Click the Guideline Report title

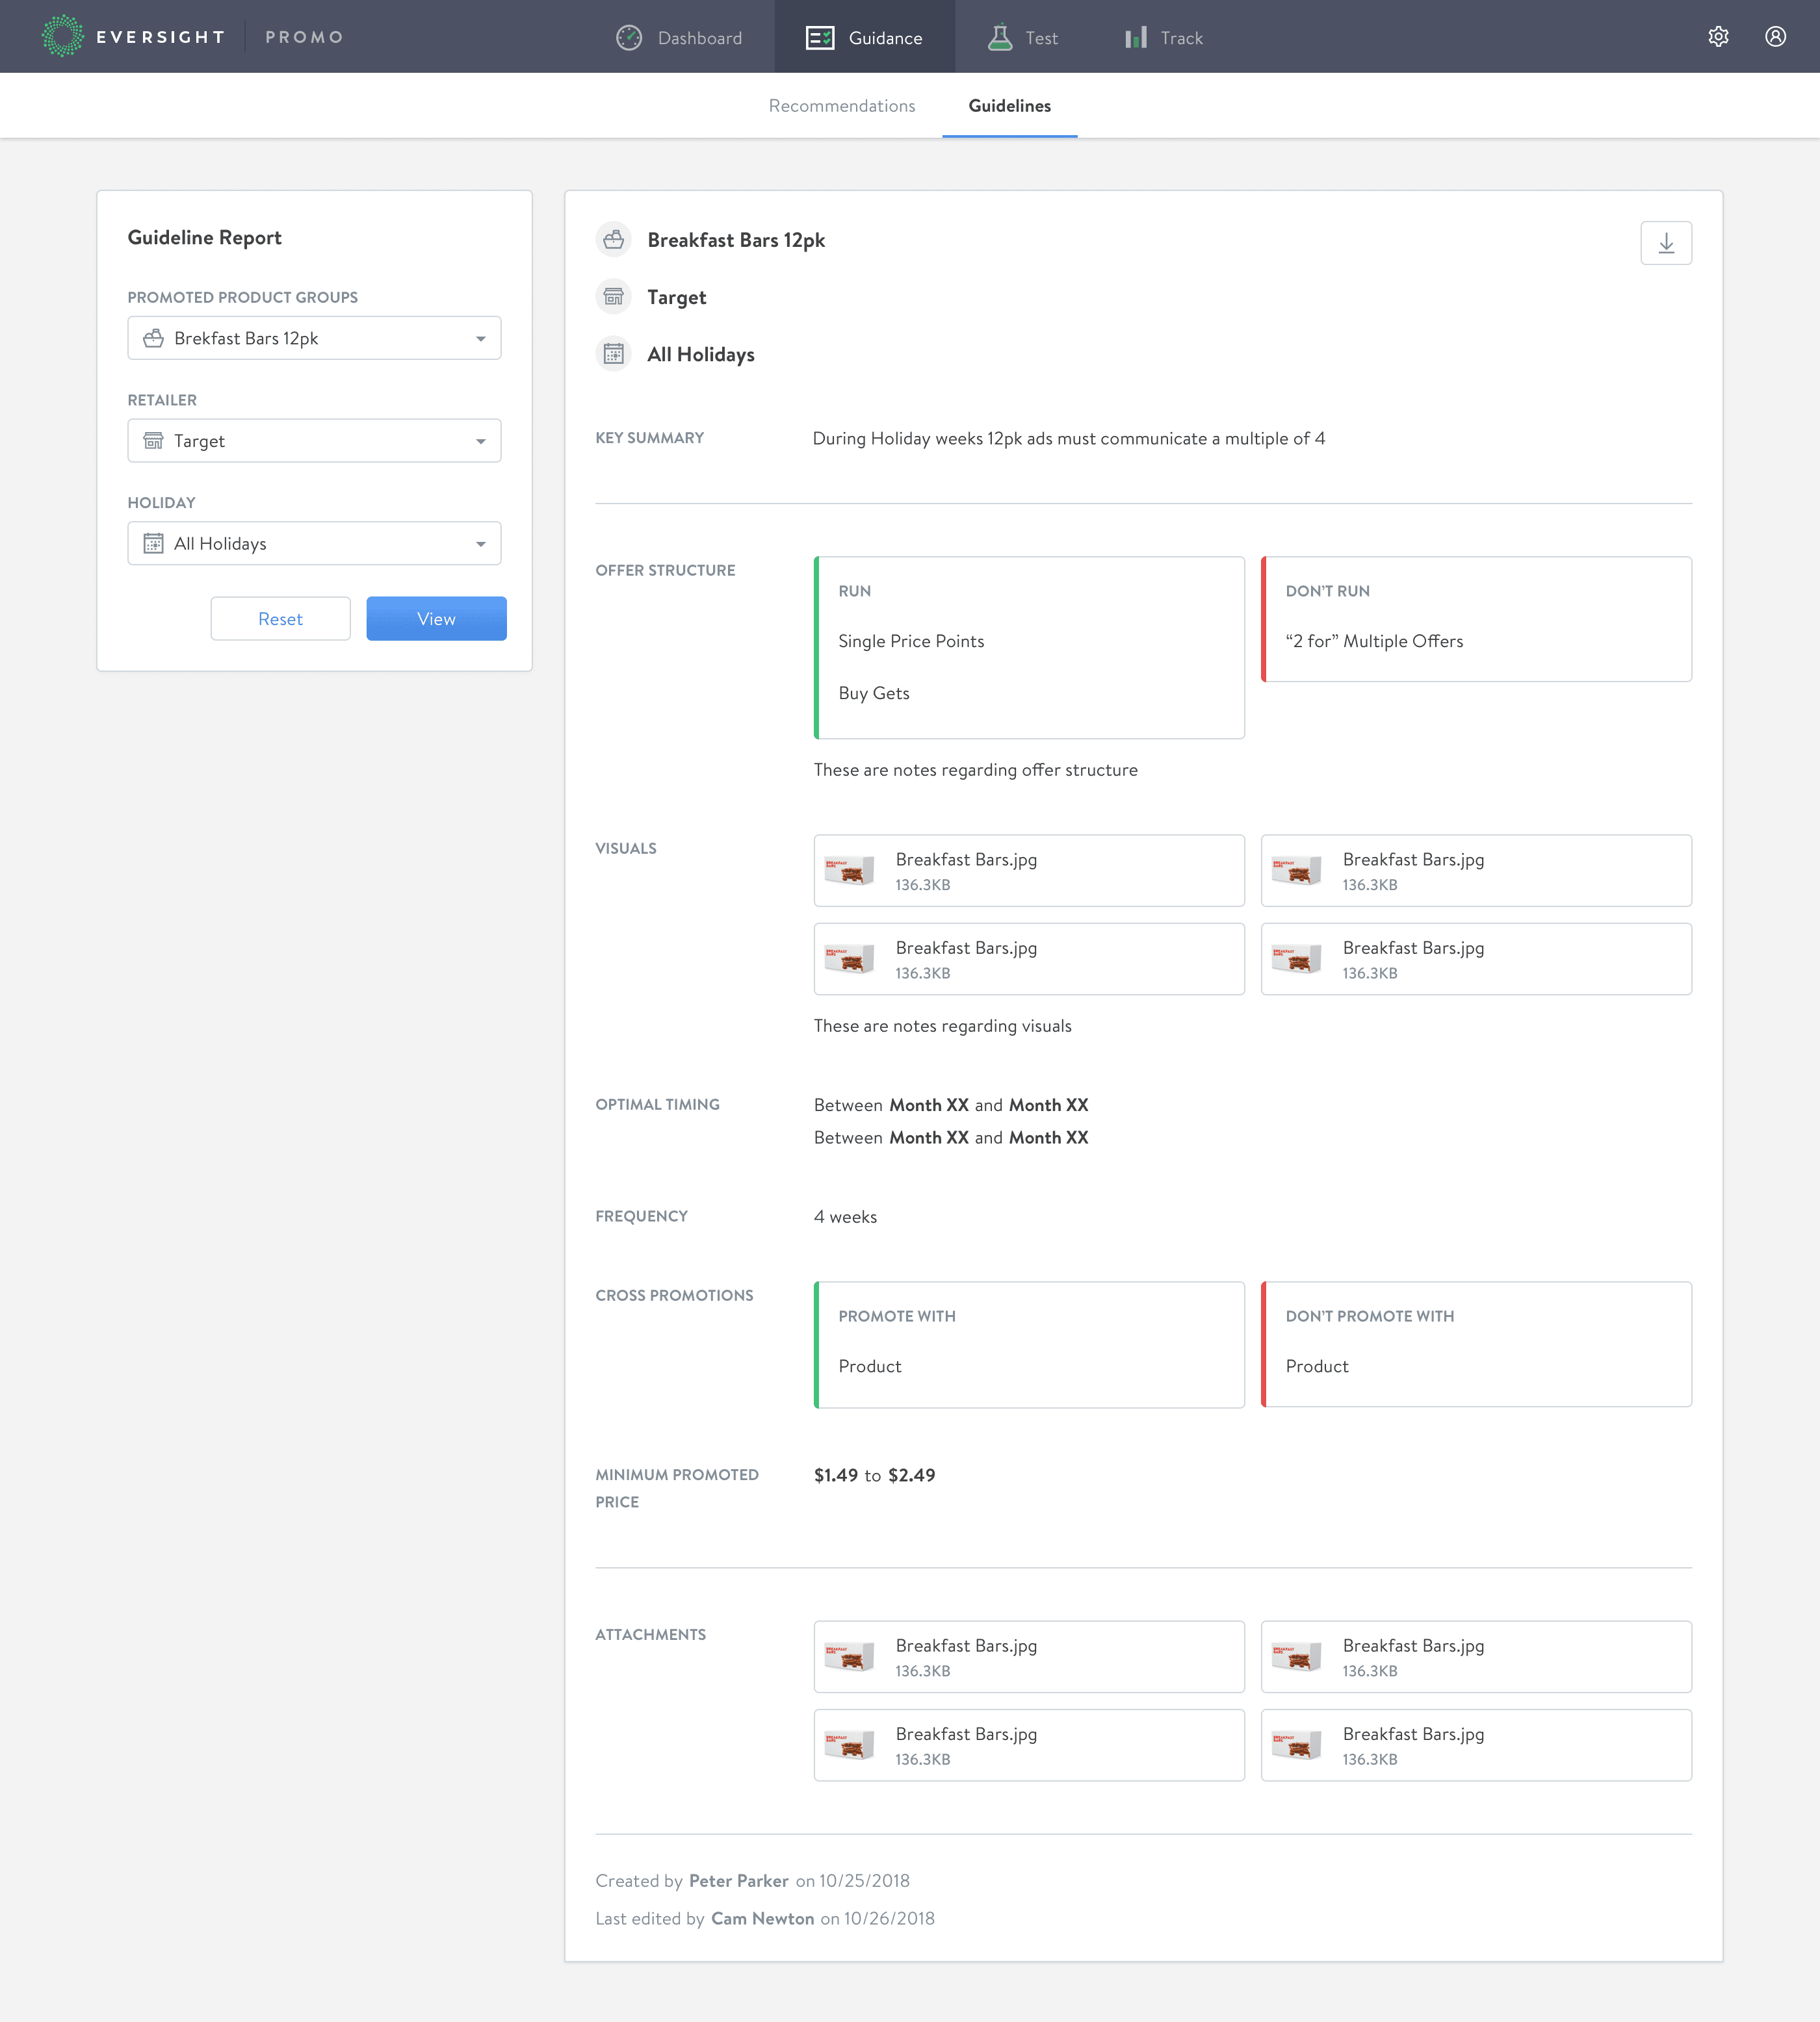pyautogui.click(x=204, y=238)
